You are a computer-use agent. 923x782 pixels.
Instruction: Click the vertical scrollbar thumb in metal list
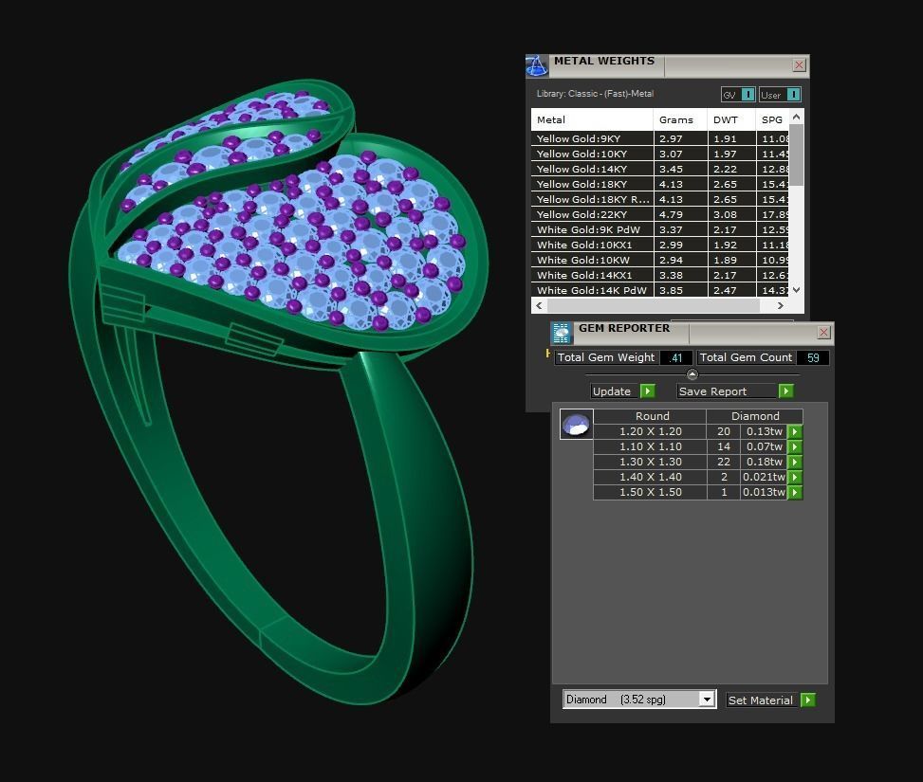click(x=796, y=155)
